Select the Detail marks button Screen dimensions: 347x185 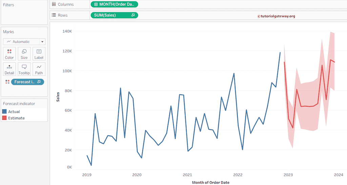(9, 69)
